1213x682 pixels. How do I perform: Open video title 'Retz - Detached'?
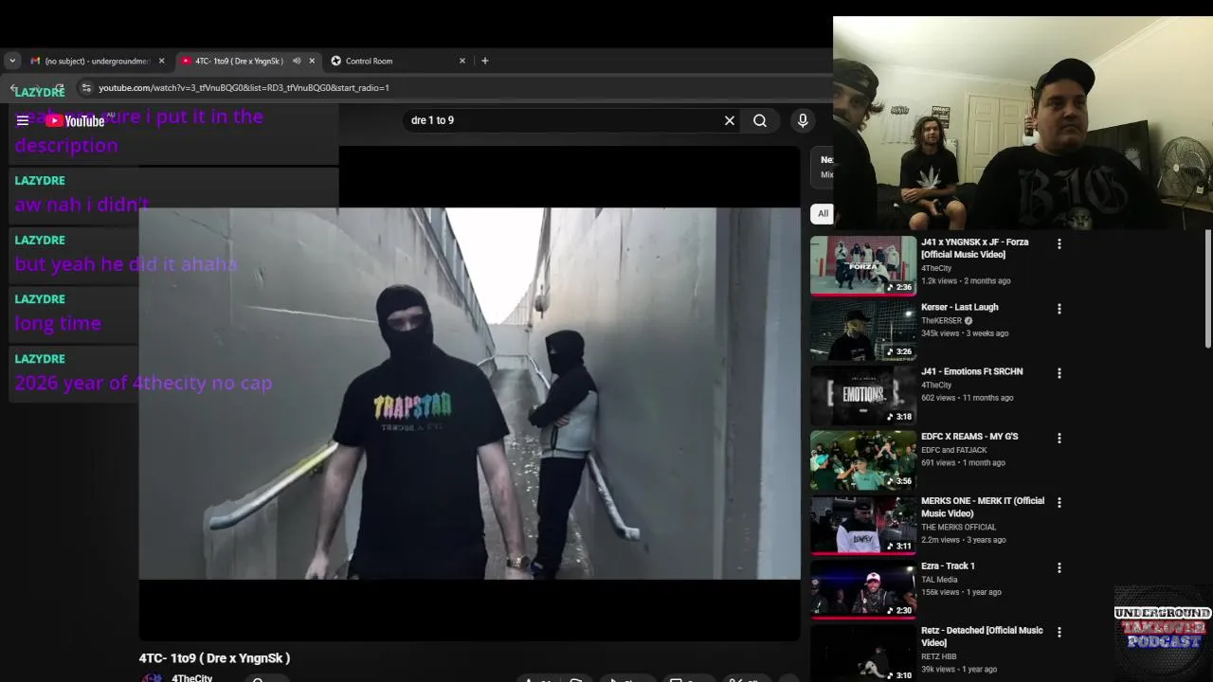coord(982,637)
